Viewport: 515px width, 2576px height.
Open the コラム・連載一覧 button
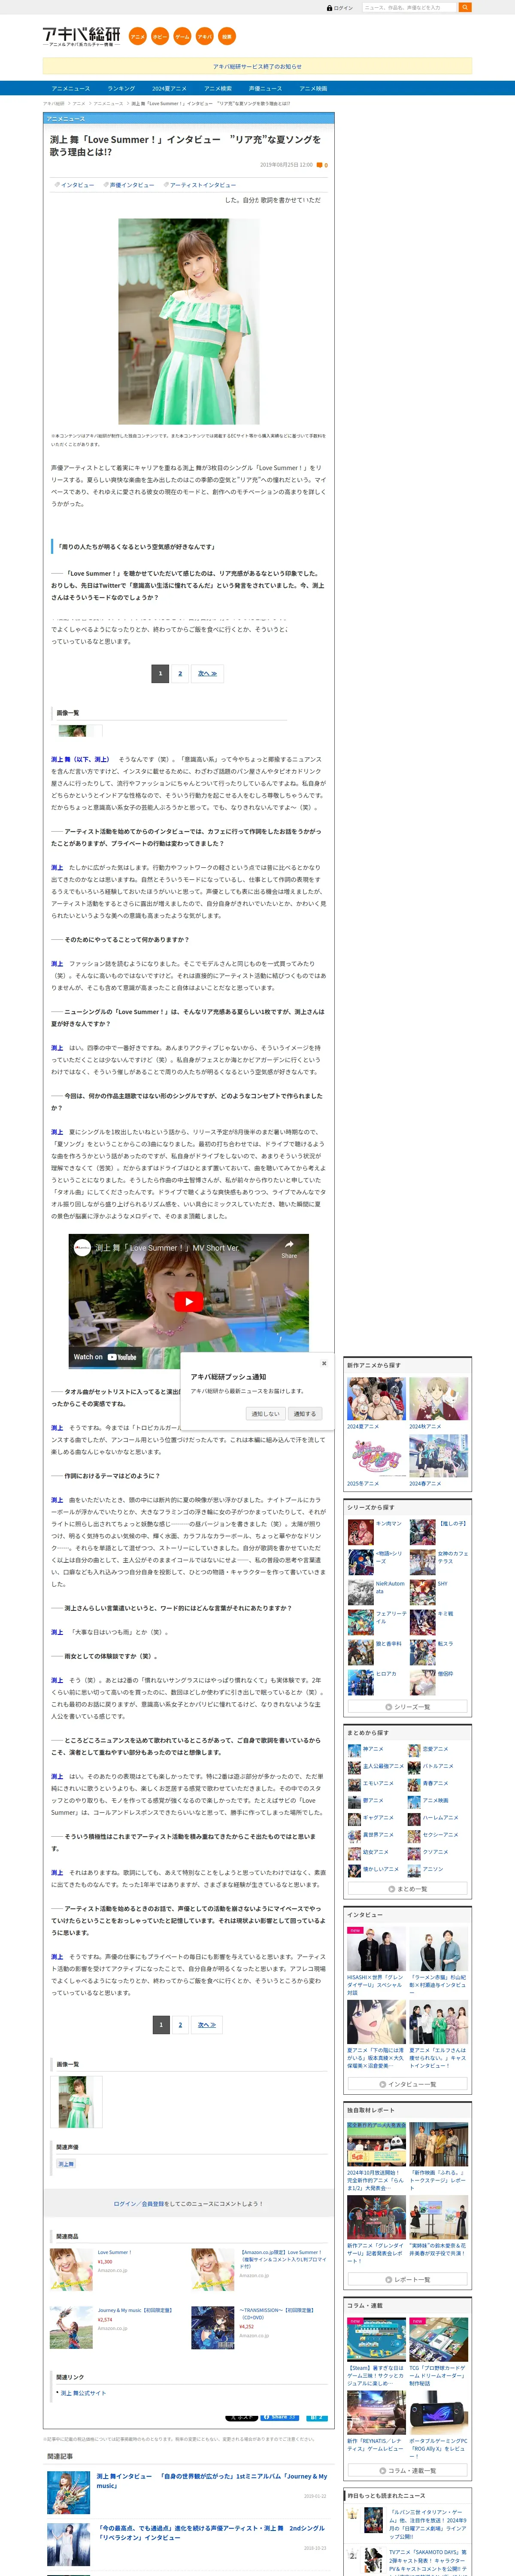coord(408,2470)
